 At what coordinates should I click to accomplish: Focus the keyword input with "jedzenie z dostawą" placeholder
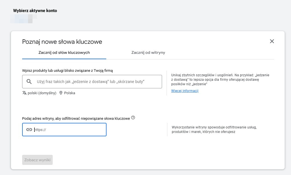coord(95,82)
